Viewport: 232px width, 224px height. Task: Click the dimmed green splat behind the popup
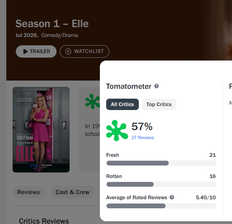(93, 101)
